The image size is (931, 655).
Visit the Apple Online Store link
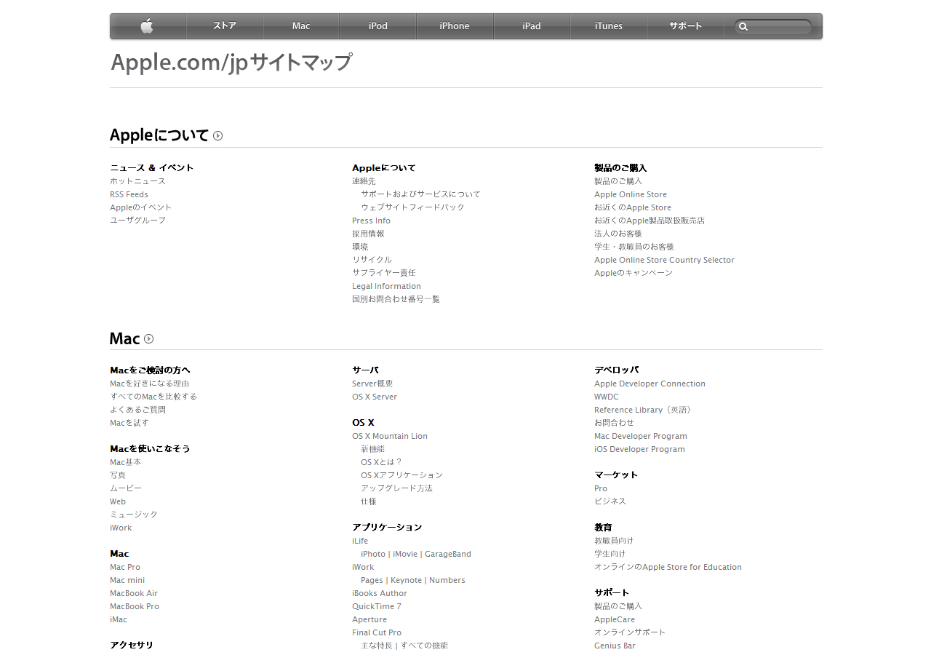[x=630, y=194]
